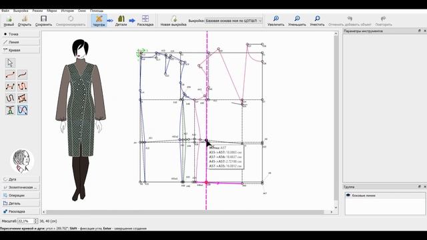Expand the Кривая tools section
This screenshot has height=240, width=427.
[x=21, y=50]
